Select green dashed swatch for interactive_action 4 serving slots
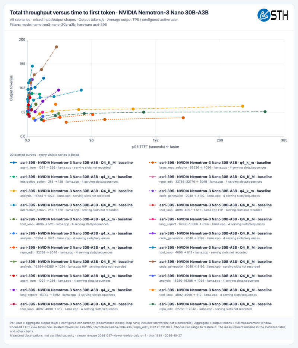 click(x=13, y=177)
